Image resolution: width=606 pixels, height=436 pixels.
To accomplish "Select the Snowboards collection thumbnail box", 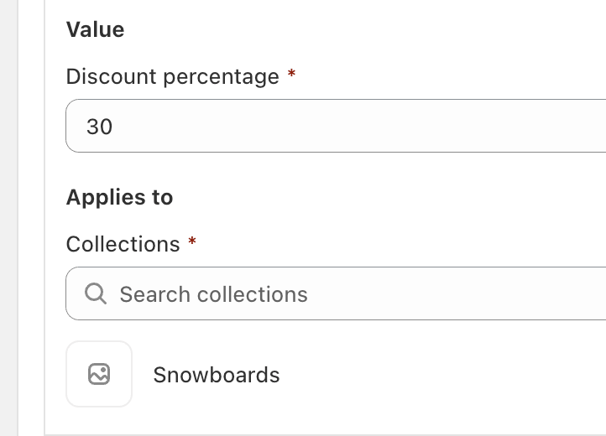I will pyautogui.click(x=99, y=374).
